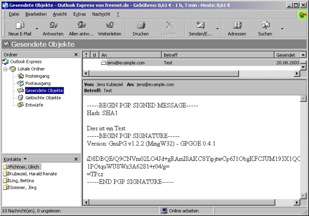This screenshot has width=309, height=216.
Task: Click the envelope icon of Test message
Action: point(104,63)
